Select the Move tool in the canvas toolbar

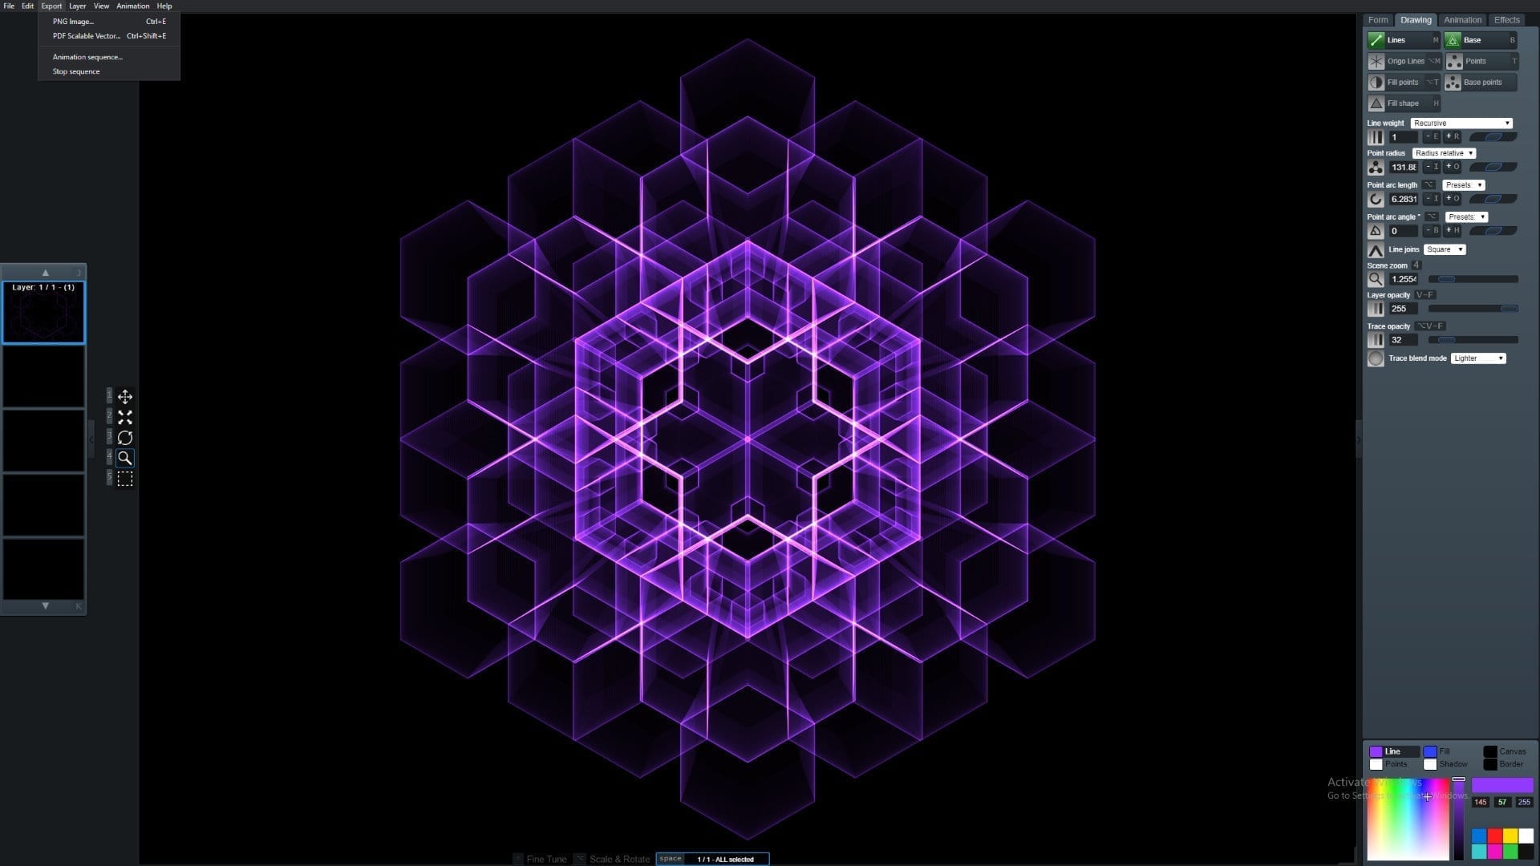(x=125, y=396)
